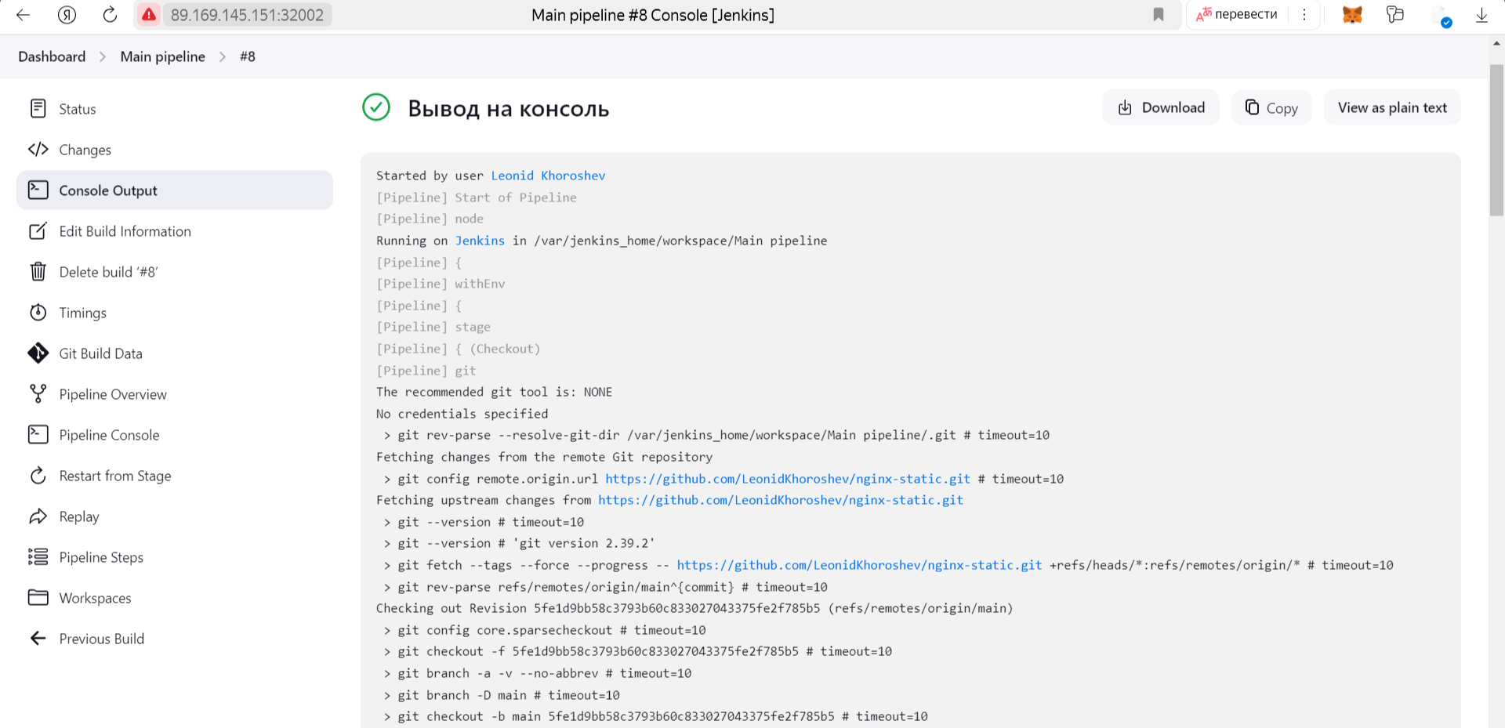Expand chevron after Dashboard breadcrumb
Viewport: 1505px width, 728px height.
103,57
